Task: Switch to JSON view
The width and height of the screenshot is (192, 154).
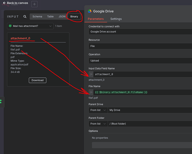Action: click(x=62, y=16)
